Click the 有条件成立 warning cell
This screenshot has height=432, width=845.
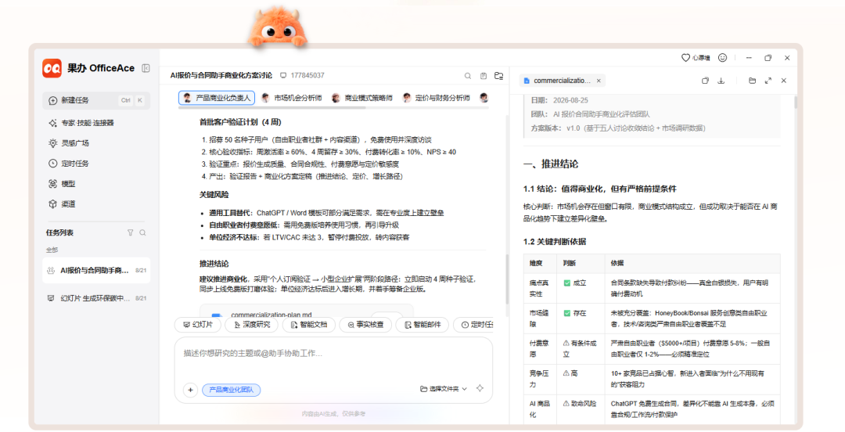tap(580, 349)
